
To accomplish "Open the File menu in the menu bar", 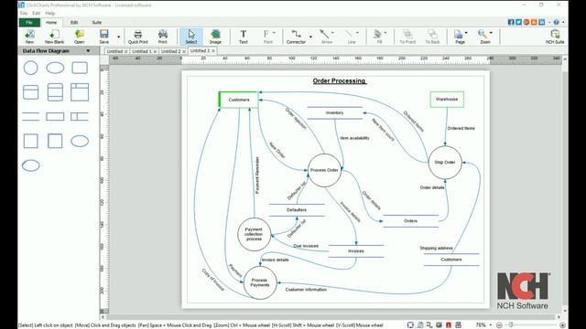I will point(24,13).
